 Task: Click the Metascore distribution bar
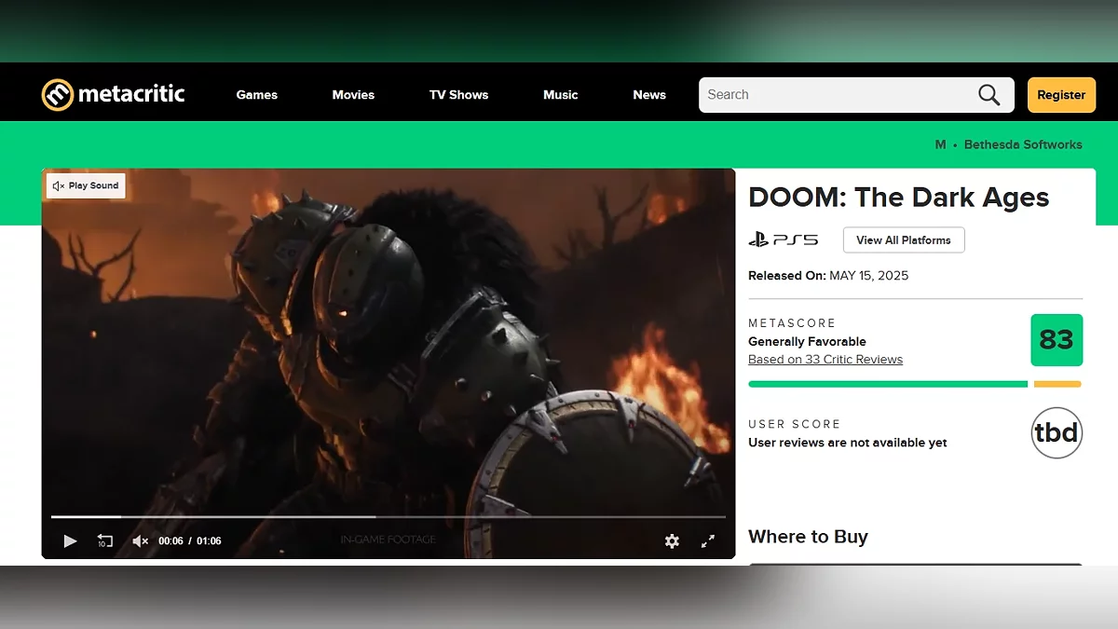[x=915, y=384]
